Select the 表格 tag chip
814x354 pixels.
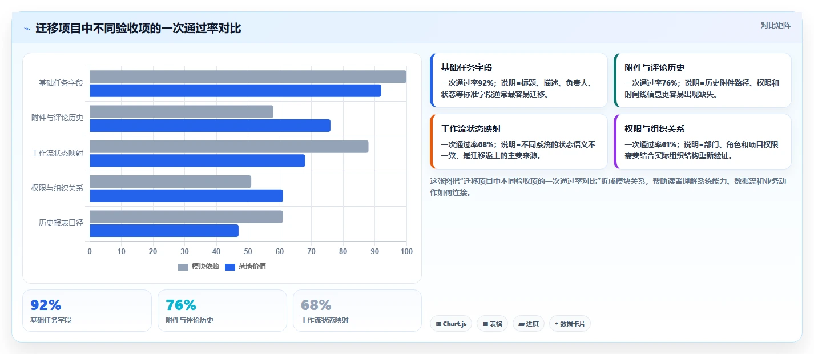pyautogui.click(x=492, y=324)
